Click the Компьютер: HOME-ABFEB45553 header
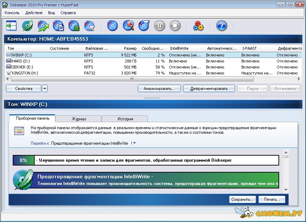This screenshot has height=222, width=306. (153, 39)
